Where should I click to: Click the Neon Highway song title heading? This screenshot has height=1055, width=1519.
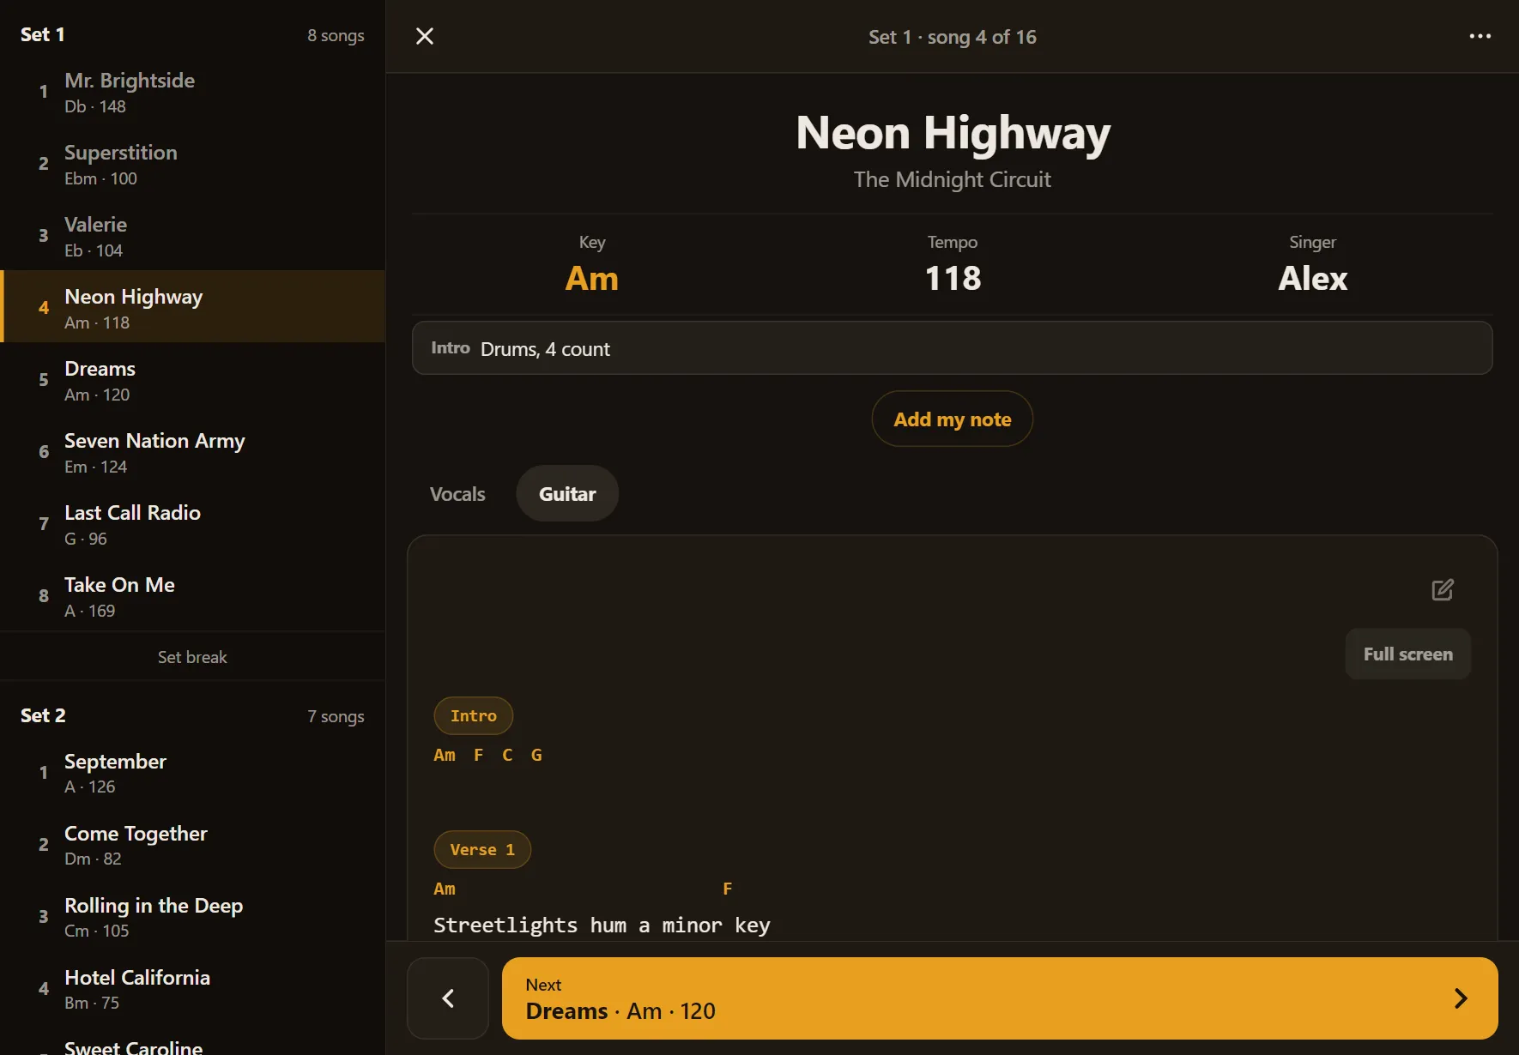tap(953, 133)
